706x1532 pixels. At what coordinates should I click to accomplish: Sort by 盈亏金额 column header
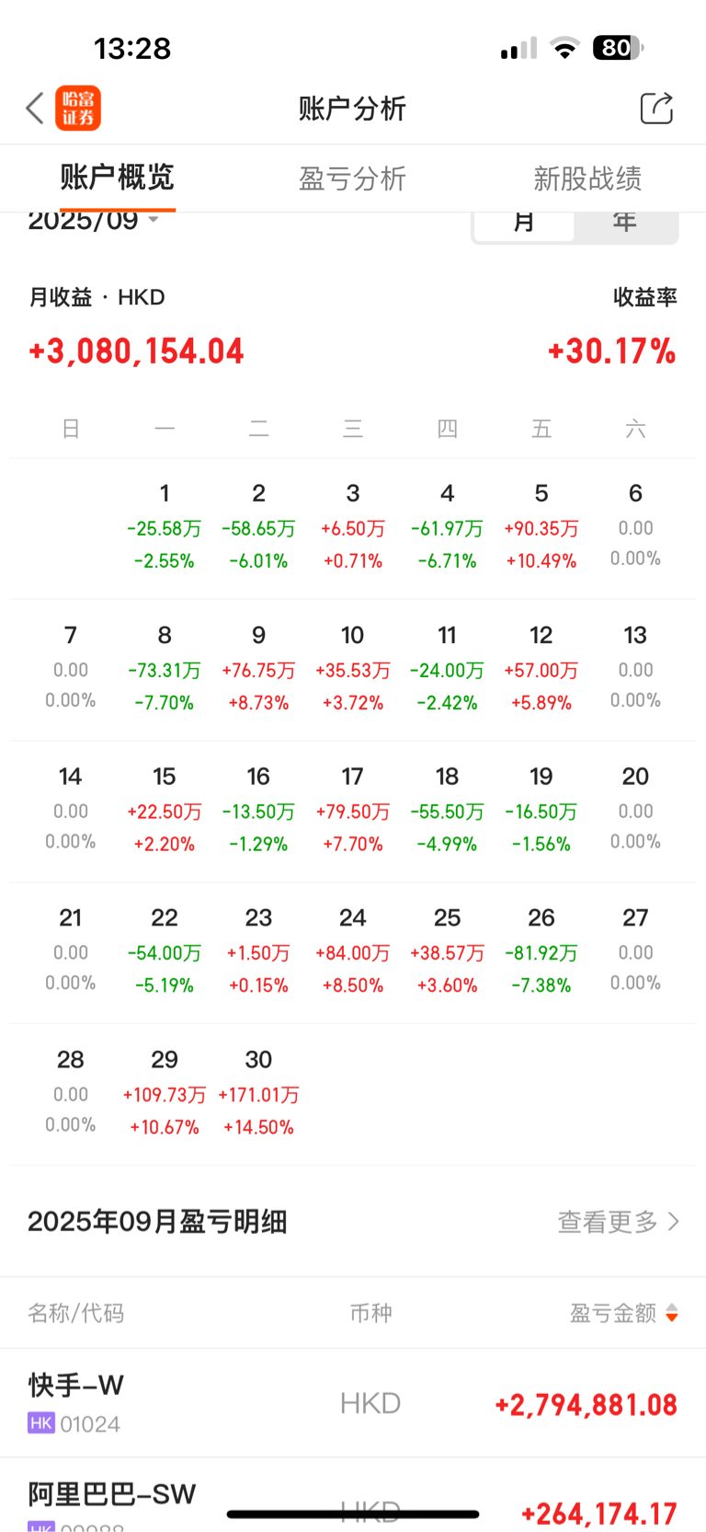613,1313
